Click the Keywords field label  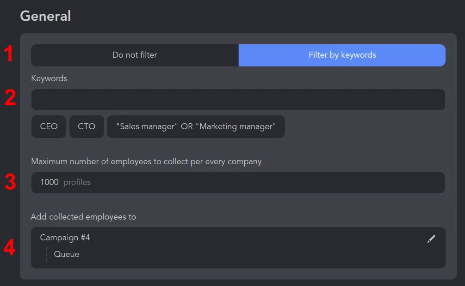[x=49, y=78]
